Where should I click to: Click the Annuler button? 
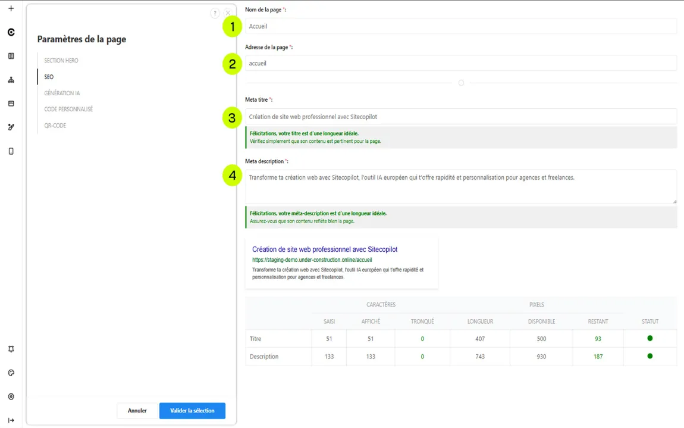137,411
